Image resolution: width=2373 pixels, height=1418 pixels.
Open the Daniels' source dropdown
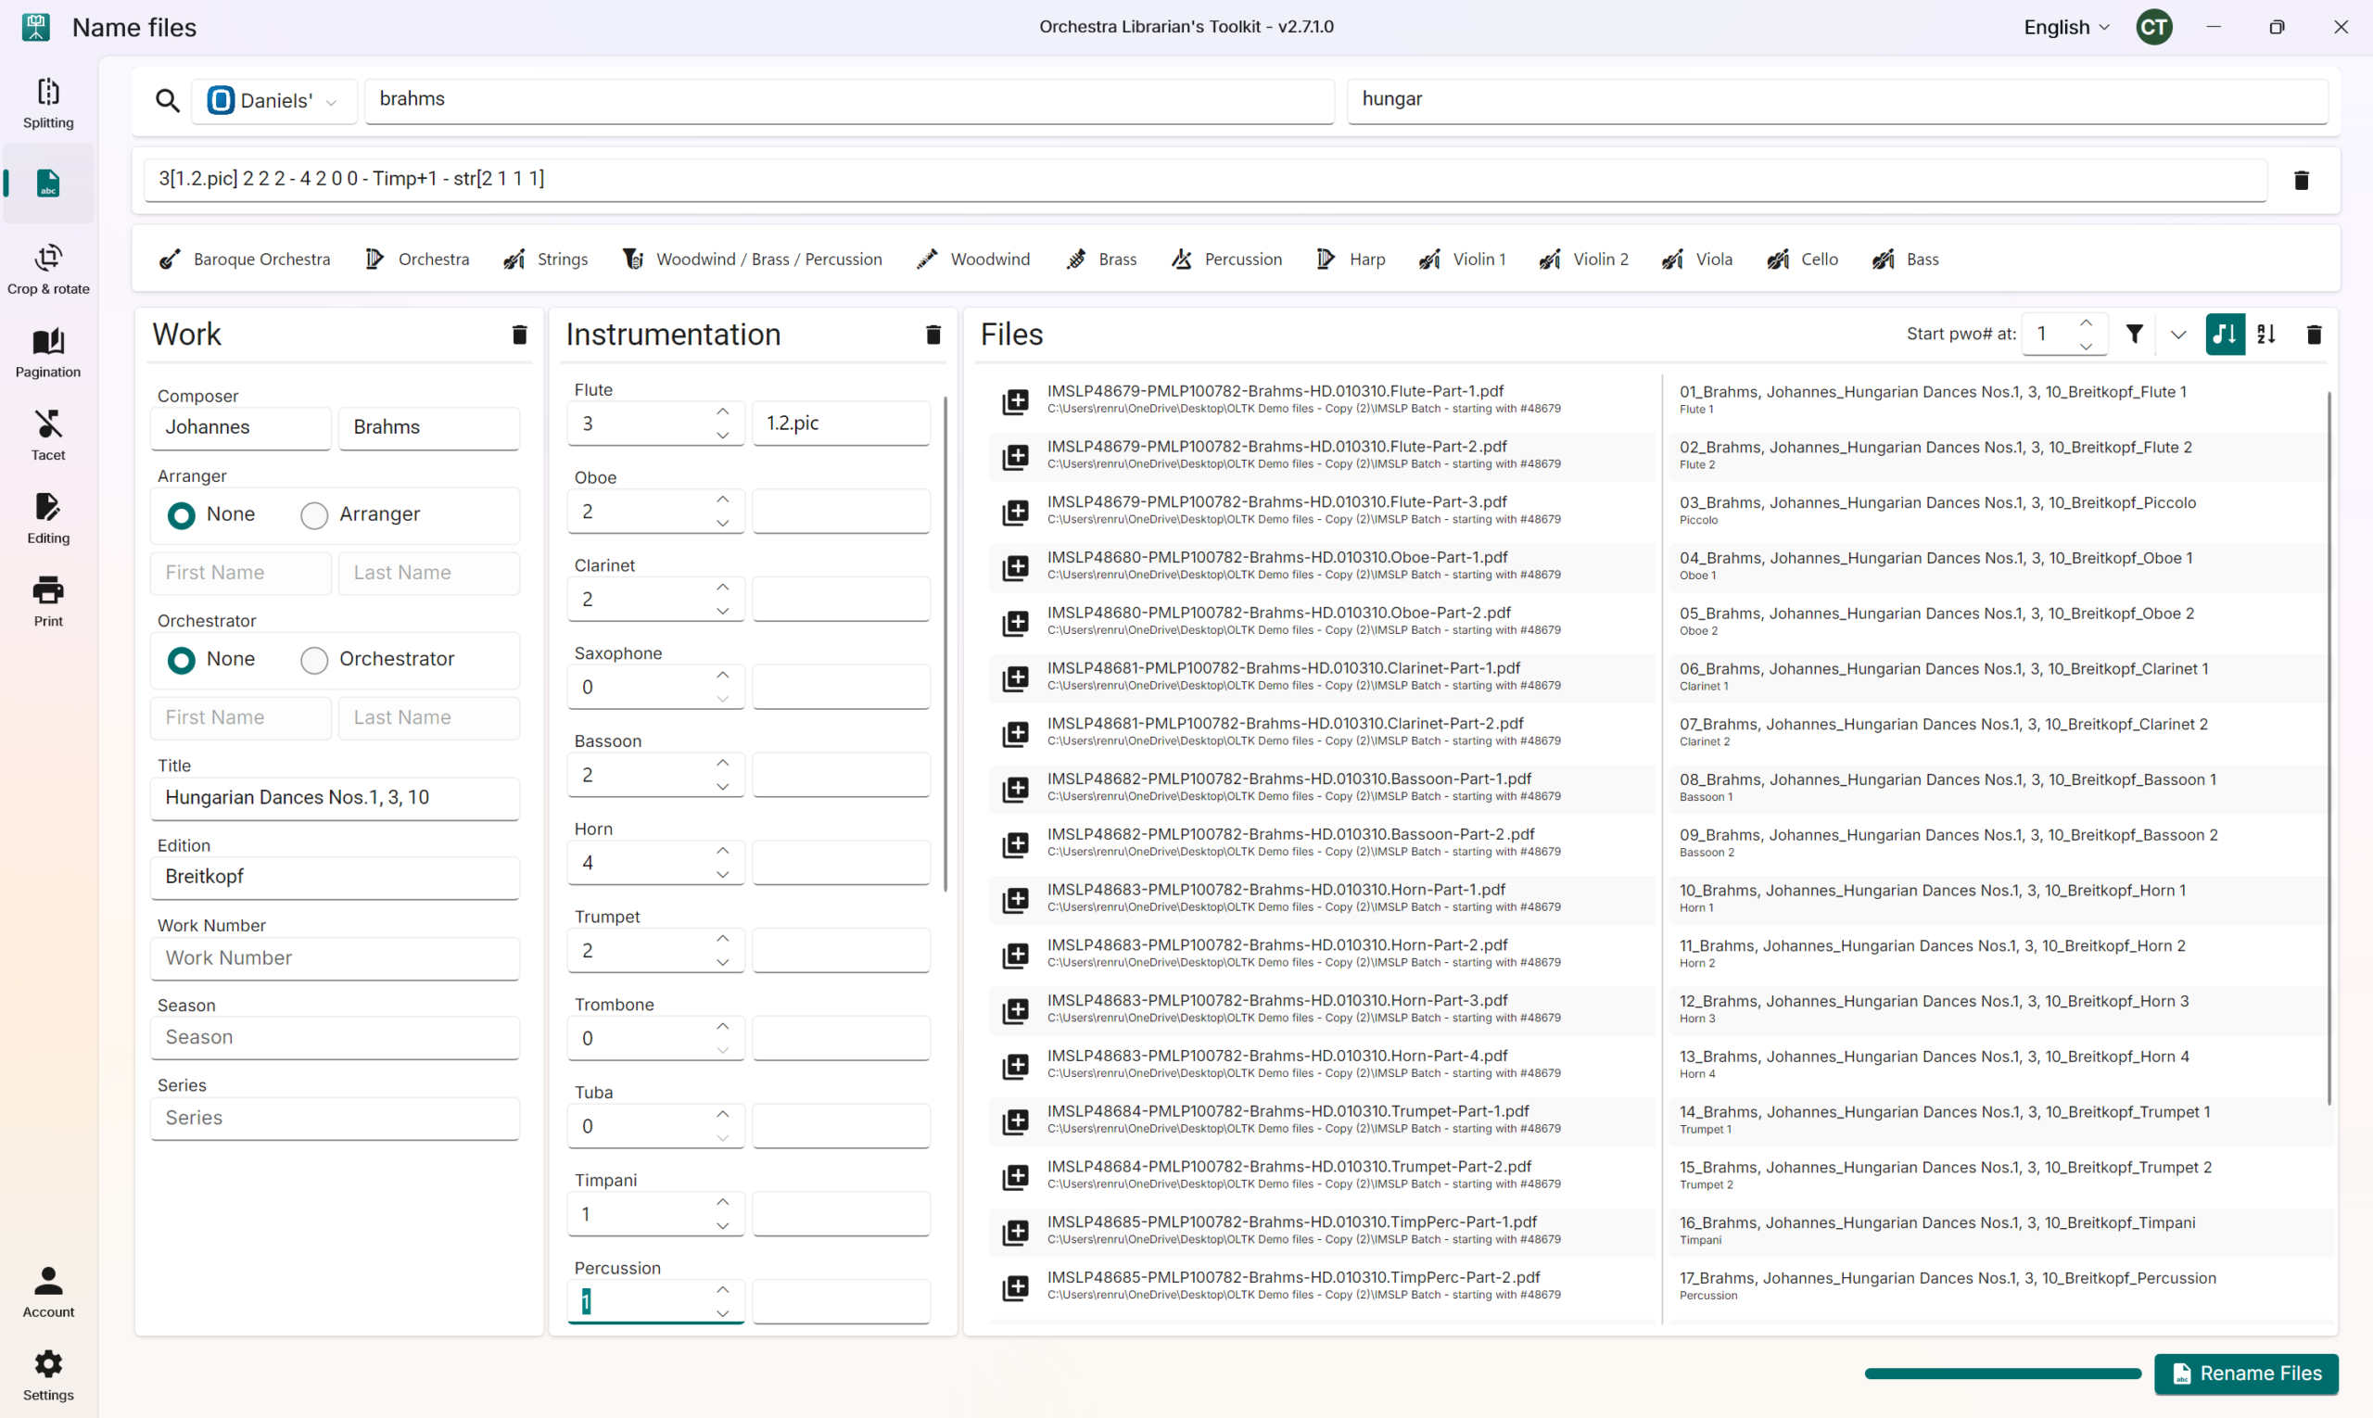click(x=274, y=100)
